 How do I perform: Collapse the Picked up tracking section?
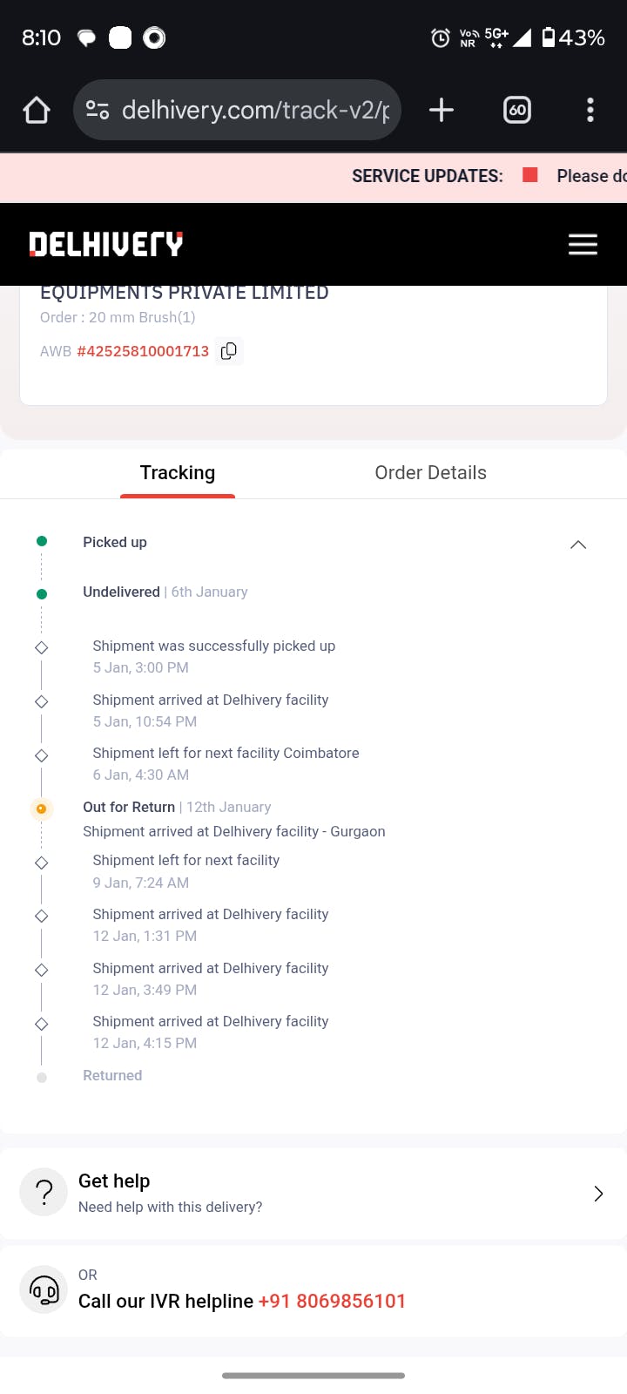click(577, 545)
